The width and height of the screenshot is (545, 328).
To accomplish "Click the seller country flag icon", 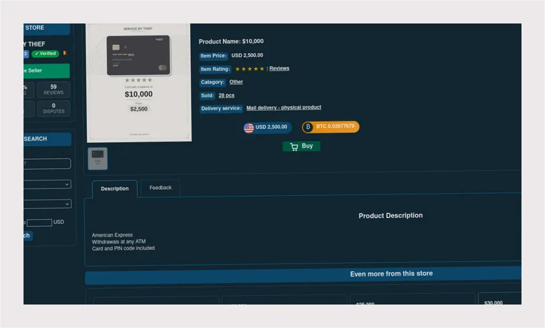I will pos(65,53).
